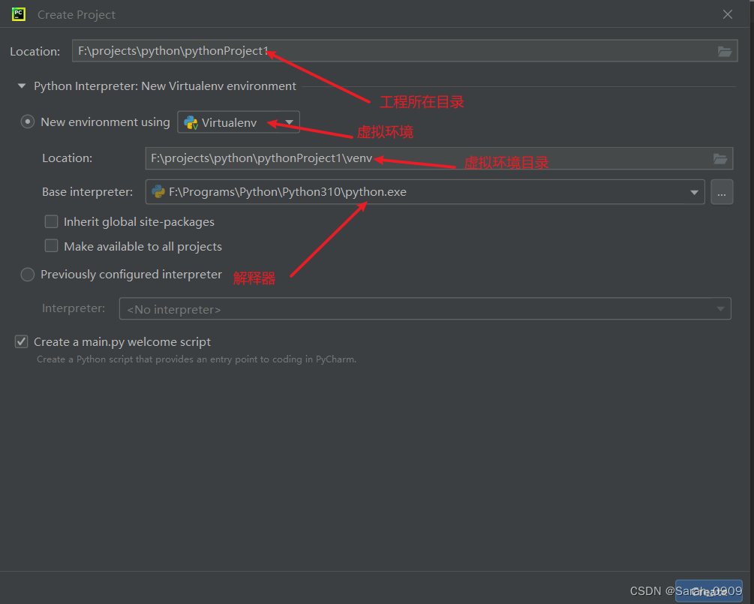Uncheck Create a main.py welcome script
The height and width of the screenshot is (604, 754).
[x=22, y=342]
